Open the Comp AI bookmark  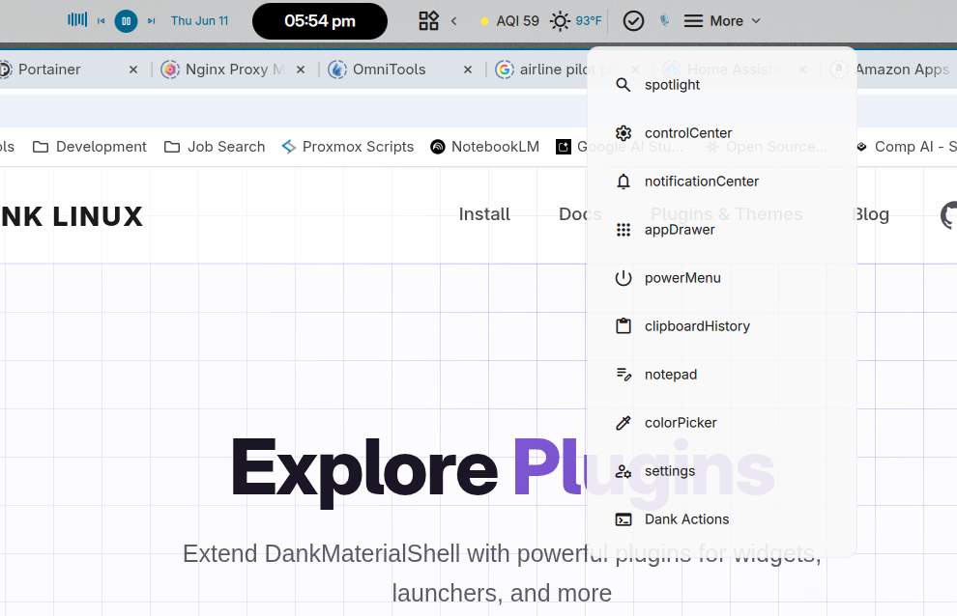[x=907, y=147]
